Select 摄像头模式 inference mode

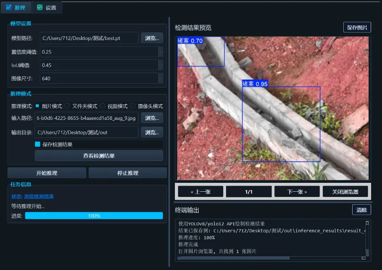(x=133, y=106)
